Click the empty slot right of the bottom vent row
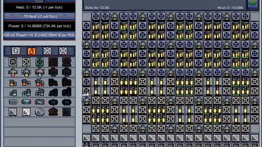This screenshot has height=147, width=262. click(x=255, y=128)
